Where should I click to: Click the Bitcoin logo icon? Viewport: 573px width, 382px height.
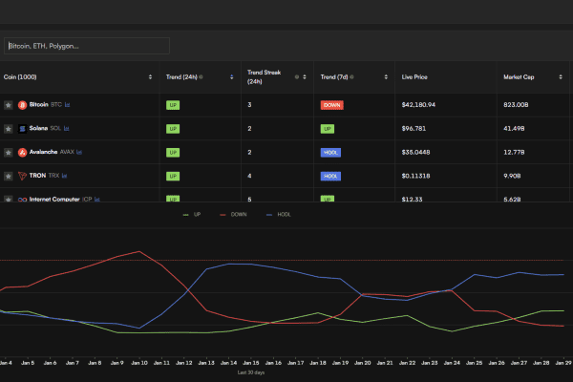(x=22, y=105)
